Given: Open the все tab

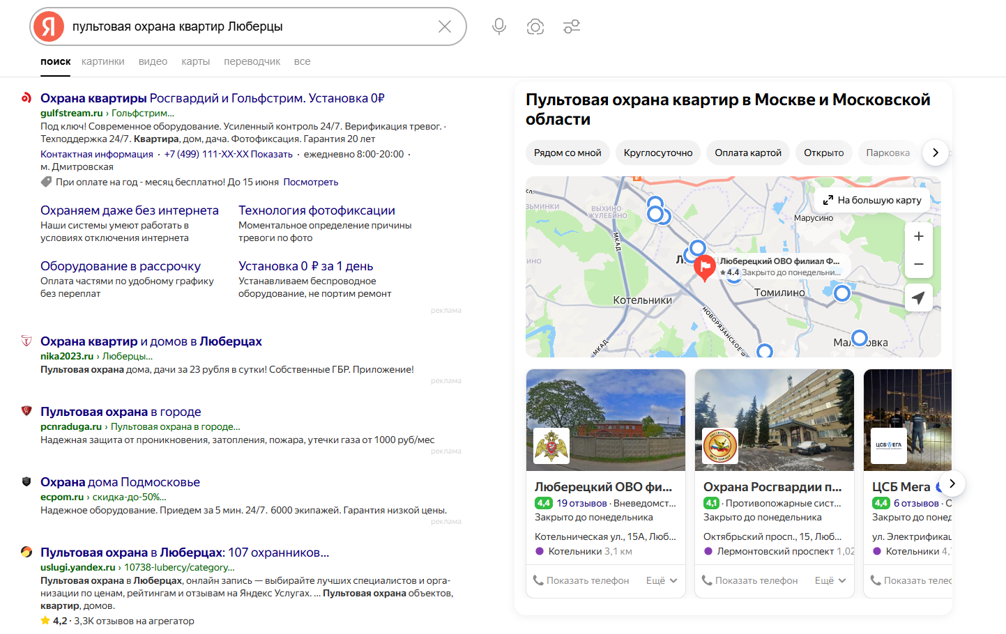Looking at the screenshot, I should tap(303, 61).
